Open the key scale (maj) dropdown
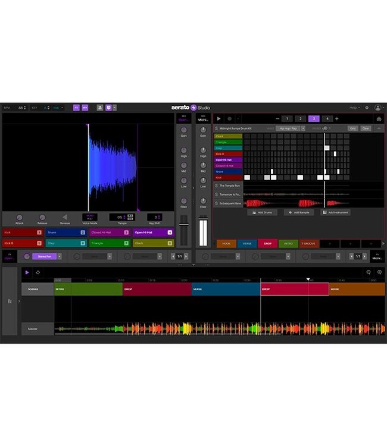This screenshot has width=387, height=446. coord(58,108)
